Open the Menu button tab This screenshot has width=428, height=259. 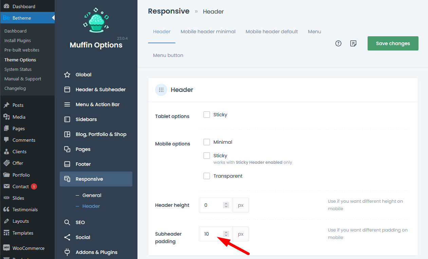168,55
